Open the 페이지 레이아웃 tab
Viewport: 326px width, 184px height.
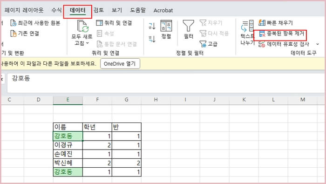click(24, 10)
